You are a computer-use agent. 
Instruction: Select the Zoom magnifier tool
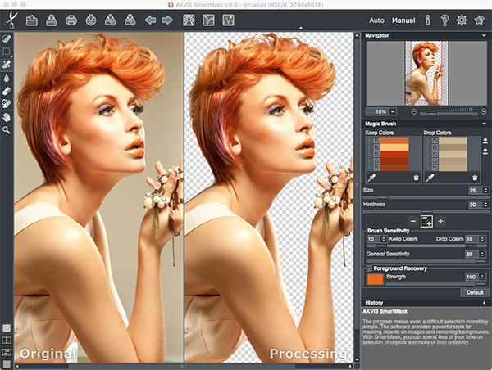7,129
